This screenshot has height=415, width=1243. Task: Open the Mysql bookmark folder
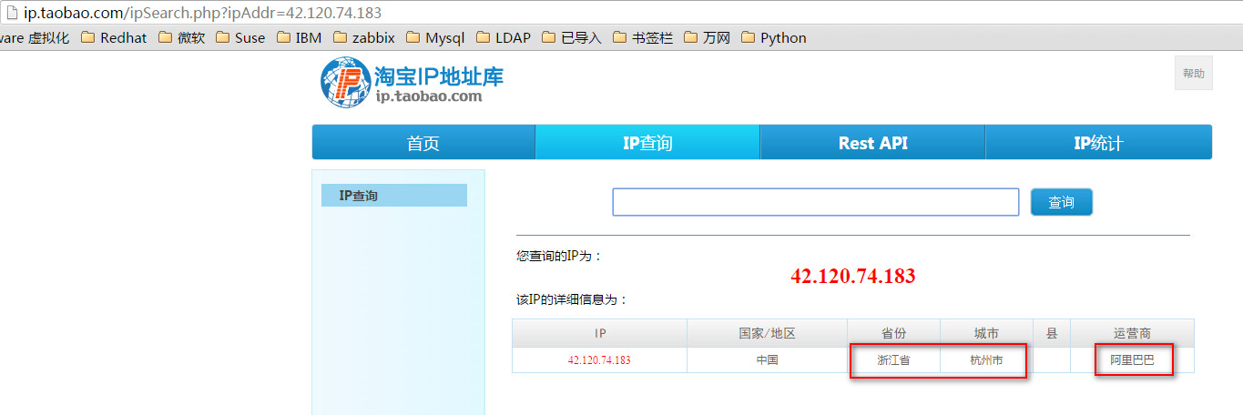[x=435, y=38]
